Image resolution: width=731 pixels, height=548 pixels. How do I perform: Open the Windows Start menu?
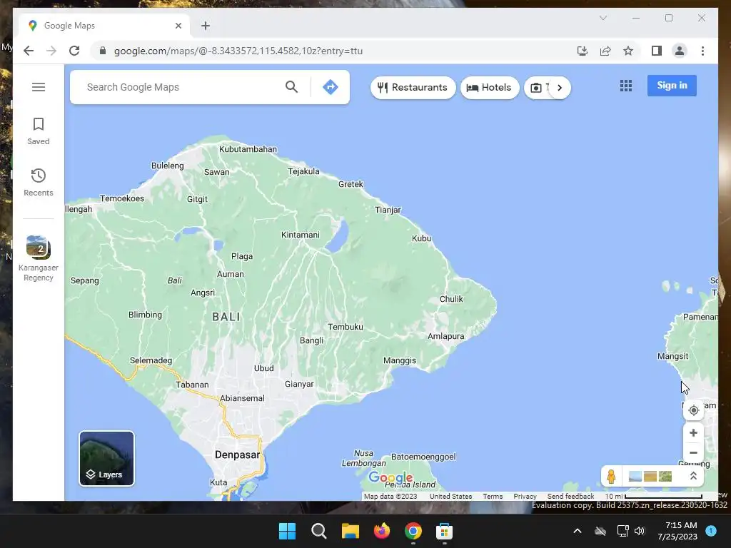pyautogui.click(x=287, y=531)
